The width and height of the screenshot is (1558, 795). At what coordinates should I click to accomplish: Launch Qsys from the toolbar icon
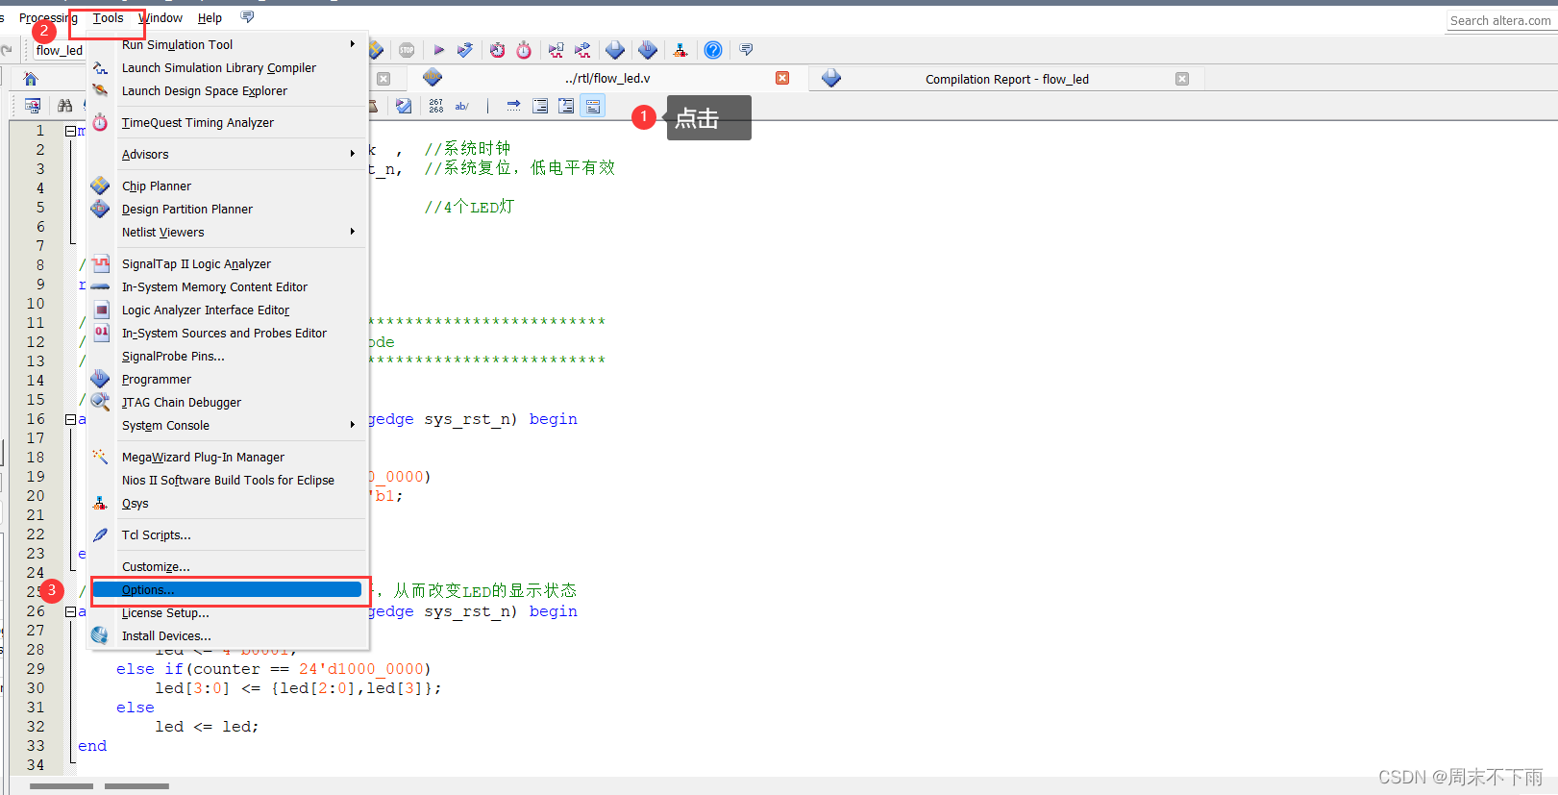pyautogui.click(x=680, y=50)
